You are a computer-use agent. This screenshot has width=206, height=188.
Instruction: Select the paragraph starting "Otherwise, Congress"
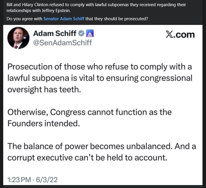click(x=90, y=118)
